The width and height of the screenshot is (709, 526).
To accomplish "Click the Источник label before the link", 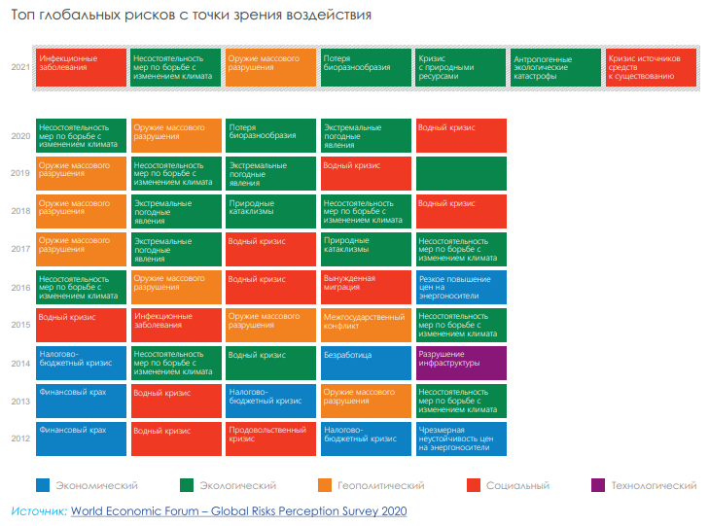I will coord(39,510).
